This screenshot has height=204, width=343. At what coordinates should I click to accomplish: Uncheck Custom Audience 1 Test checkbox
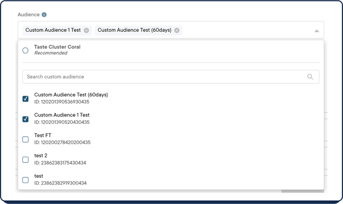click(25, 119)
